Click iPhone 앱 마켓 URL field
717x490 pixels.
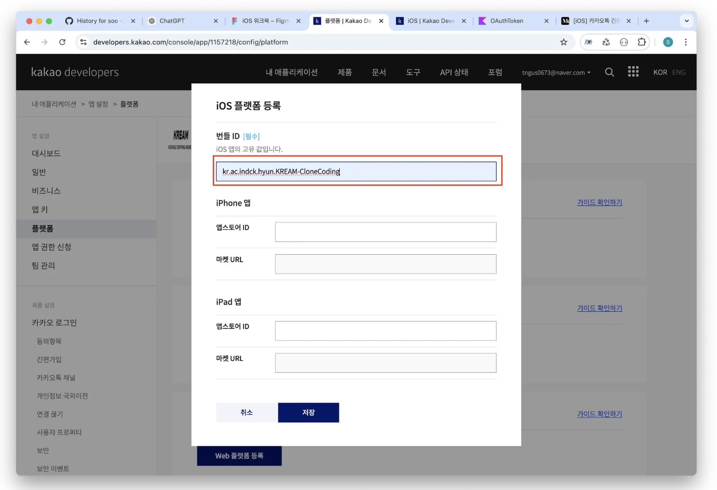point(385,264)
